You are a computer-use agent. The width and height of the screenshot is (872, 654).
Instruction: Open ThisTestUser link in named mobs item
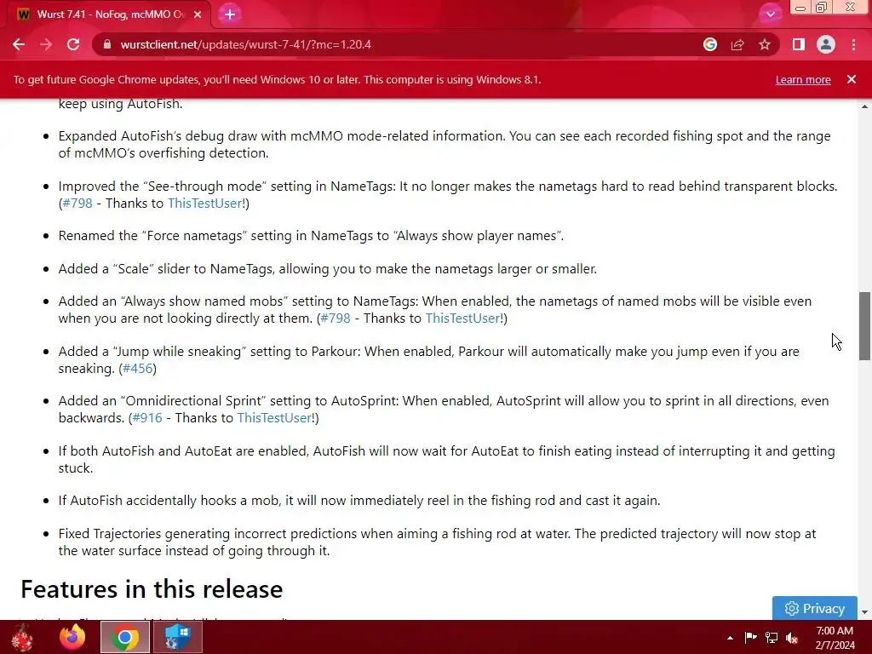point(462,318)
